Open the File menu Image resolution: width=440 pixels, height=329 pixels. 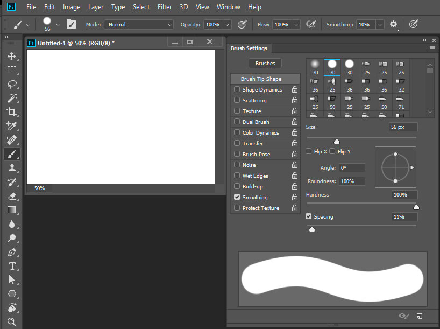pos(31,7)
